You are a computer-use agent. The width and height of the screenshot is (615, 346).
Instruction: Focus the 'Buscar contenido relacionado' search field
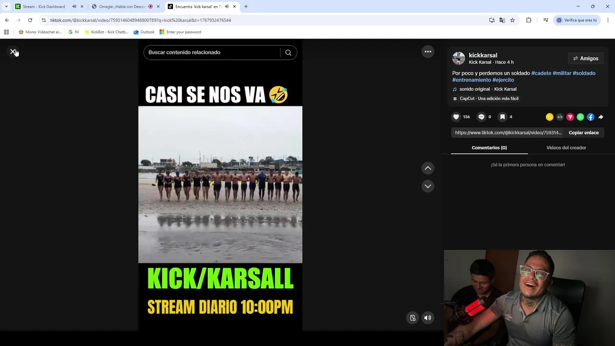pos(211,52)
